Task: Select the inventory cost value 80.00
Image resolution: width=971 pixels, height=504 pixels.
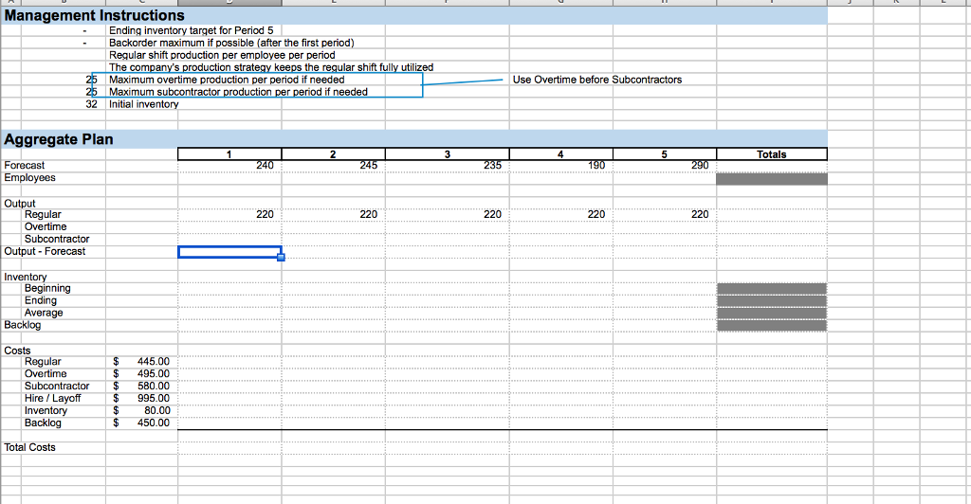Action: [x=157, y=411]
